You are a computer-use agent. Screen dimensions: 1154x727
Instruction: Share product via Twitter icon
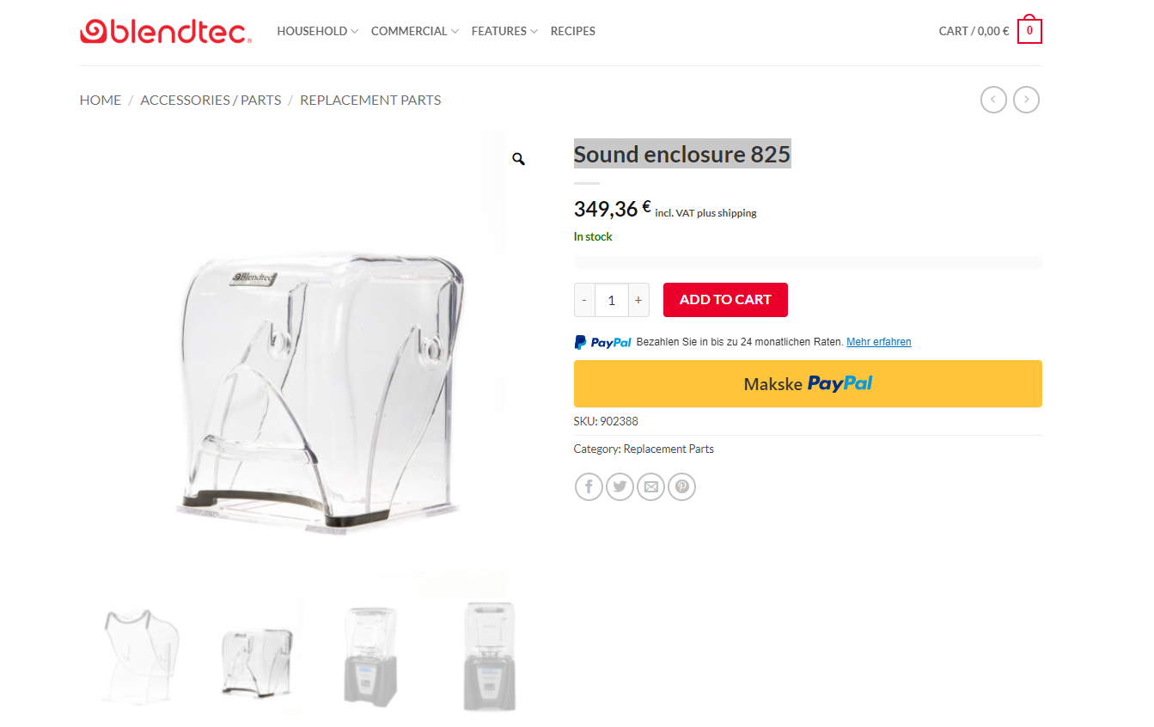tap(620, 487)
